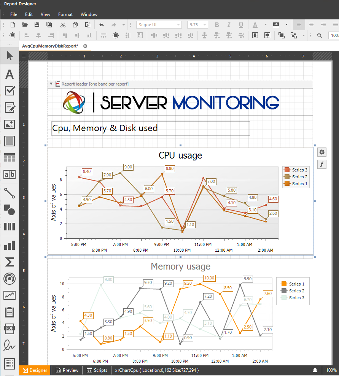This screenshot has width=339, height=376.
Task: Switch to the Preview view
Action: click(67, 370)
